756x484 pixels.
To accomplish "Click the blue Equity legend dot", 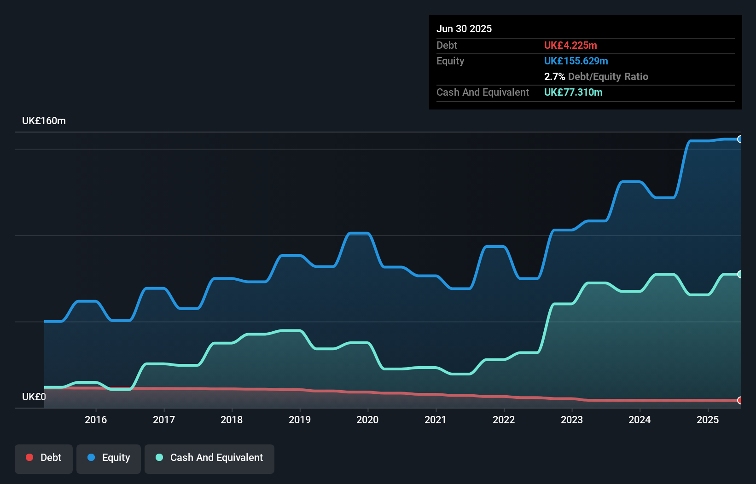I will pyautogui.click(x=92, y=457).
